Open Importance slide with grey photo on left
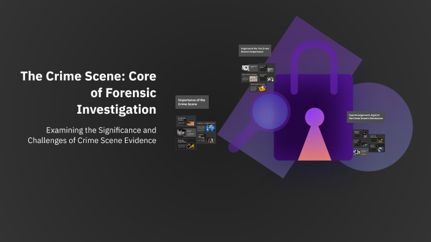 pyautogui.click(x=186, y=133)
